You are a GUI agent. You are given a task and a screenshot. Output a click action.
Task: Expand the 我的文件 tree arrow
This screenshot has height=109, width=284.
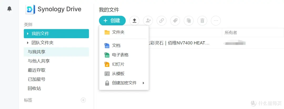tap(28, 33)
